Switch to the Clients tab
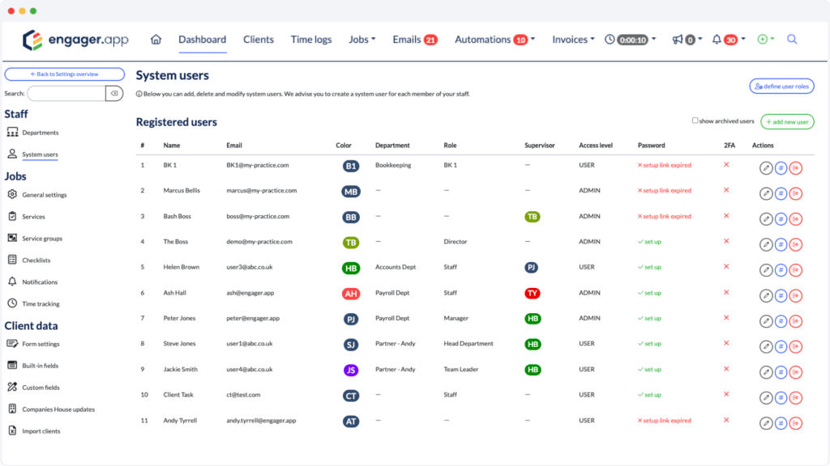The width and height of the screenshot is (830, 466). [x=259, y=40]
